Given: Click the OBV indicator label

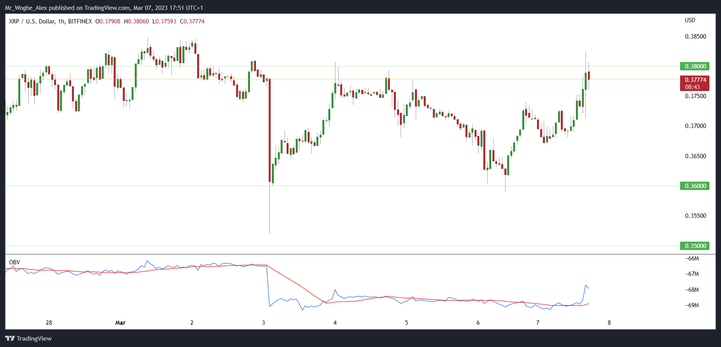Looking at the screenshot, I should (x=14, y=262).
